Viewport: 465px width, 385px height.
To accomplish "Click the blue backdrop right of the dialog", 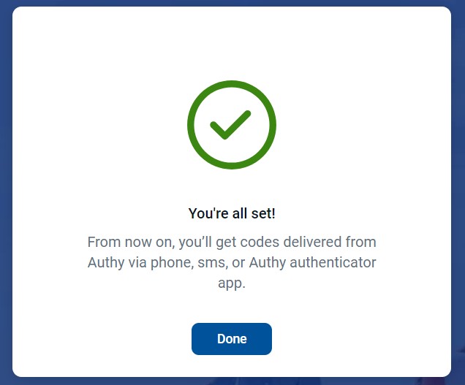I will pos(458,193).
